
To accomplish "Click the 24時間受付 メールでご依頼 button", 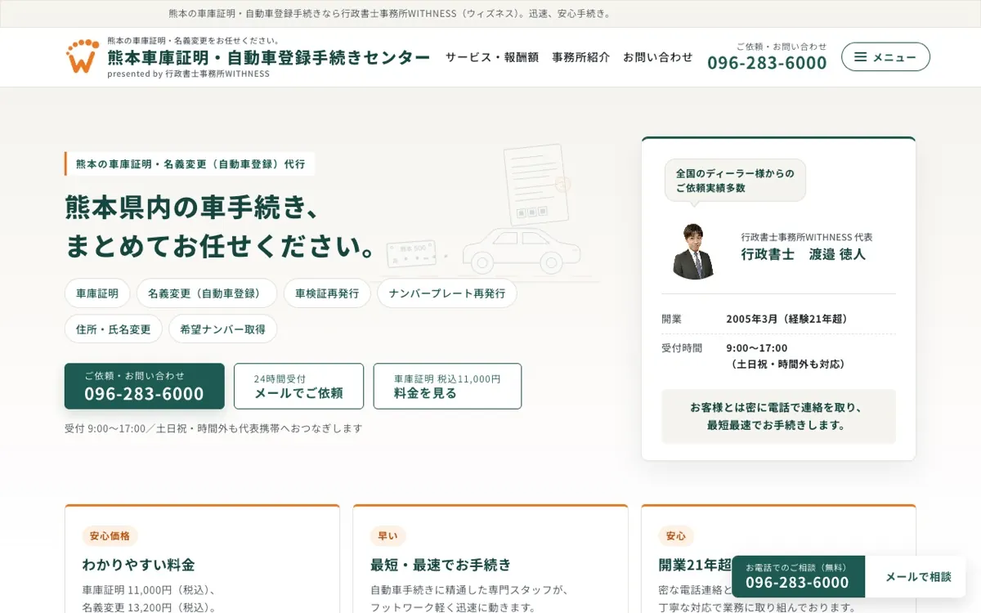I will point(298,386).
